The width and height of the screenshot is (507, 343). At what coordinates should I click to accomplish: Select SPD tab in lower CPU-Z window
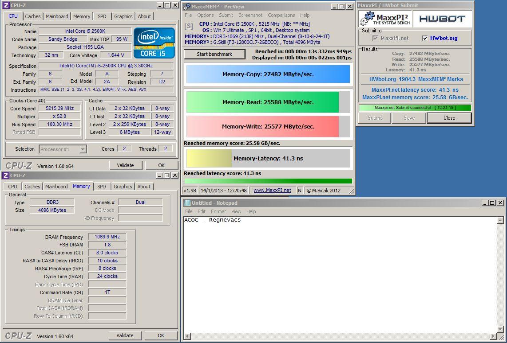(102, 187)
